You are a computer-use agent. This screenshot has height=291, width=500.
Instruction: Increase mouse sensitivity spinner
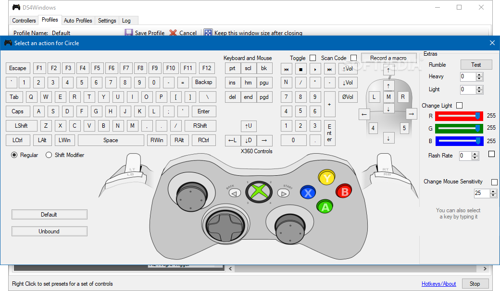[494, 191]
